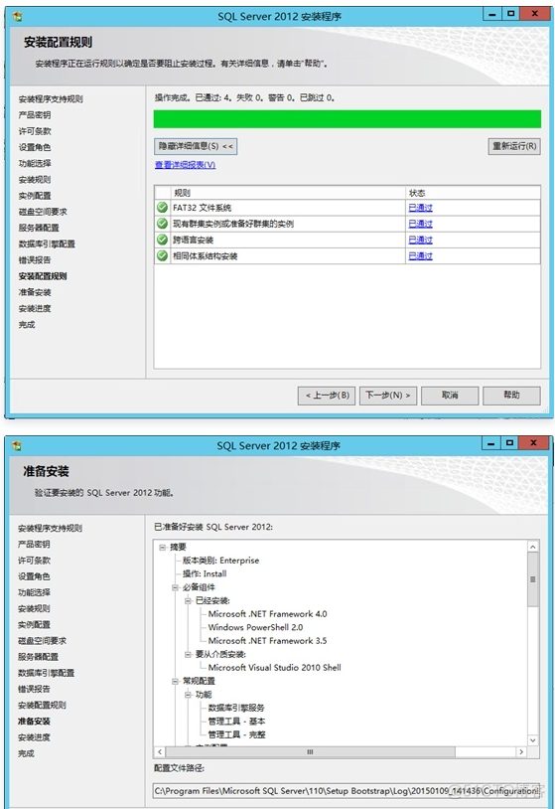The width and height of the screenshot is (555, 809).
Task: Maximize the 准备安装 window
Action: coord(509,442)
